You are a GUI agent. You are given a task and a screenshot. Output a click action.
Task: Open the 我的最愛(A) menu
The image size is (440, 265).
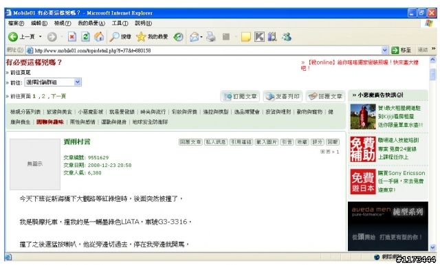click(91, 23)
